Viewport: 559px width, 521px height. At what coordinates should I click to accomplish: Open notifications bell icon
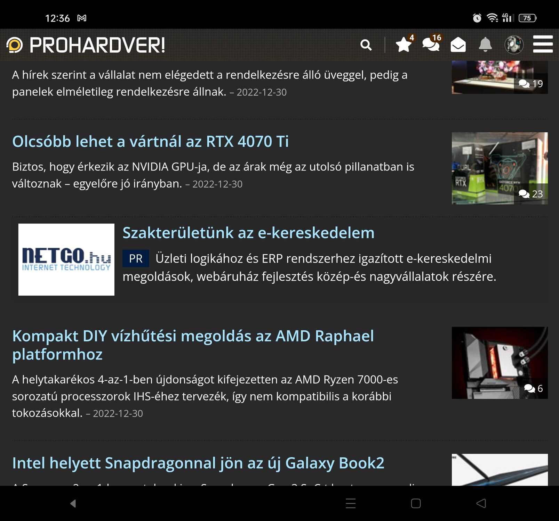[485, 45]
